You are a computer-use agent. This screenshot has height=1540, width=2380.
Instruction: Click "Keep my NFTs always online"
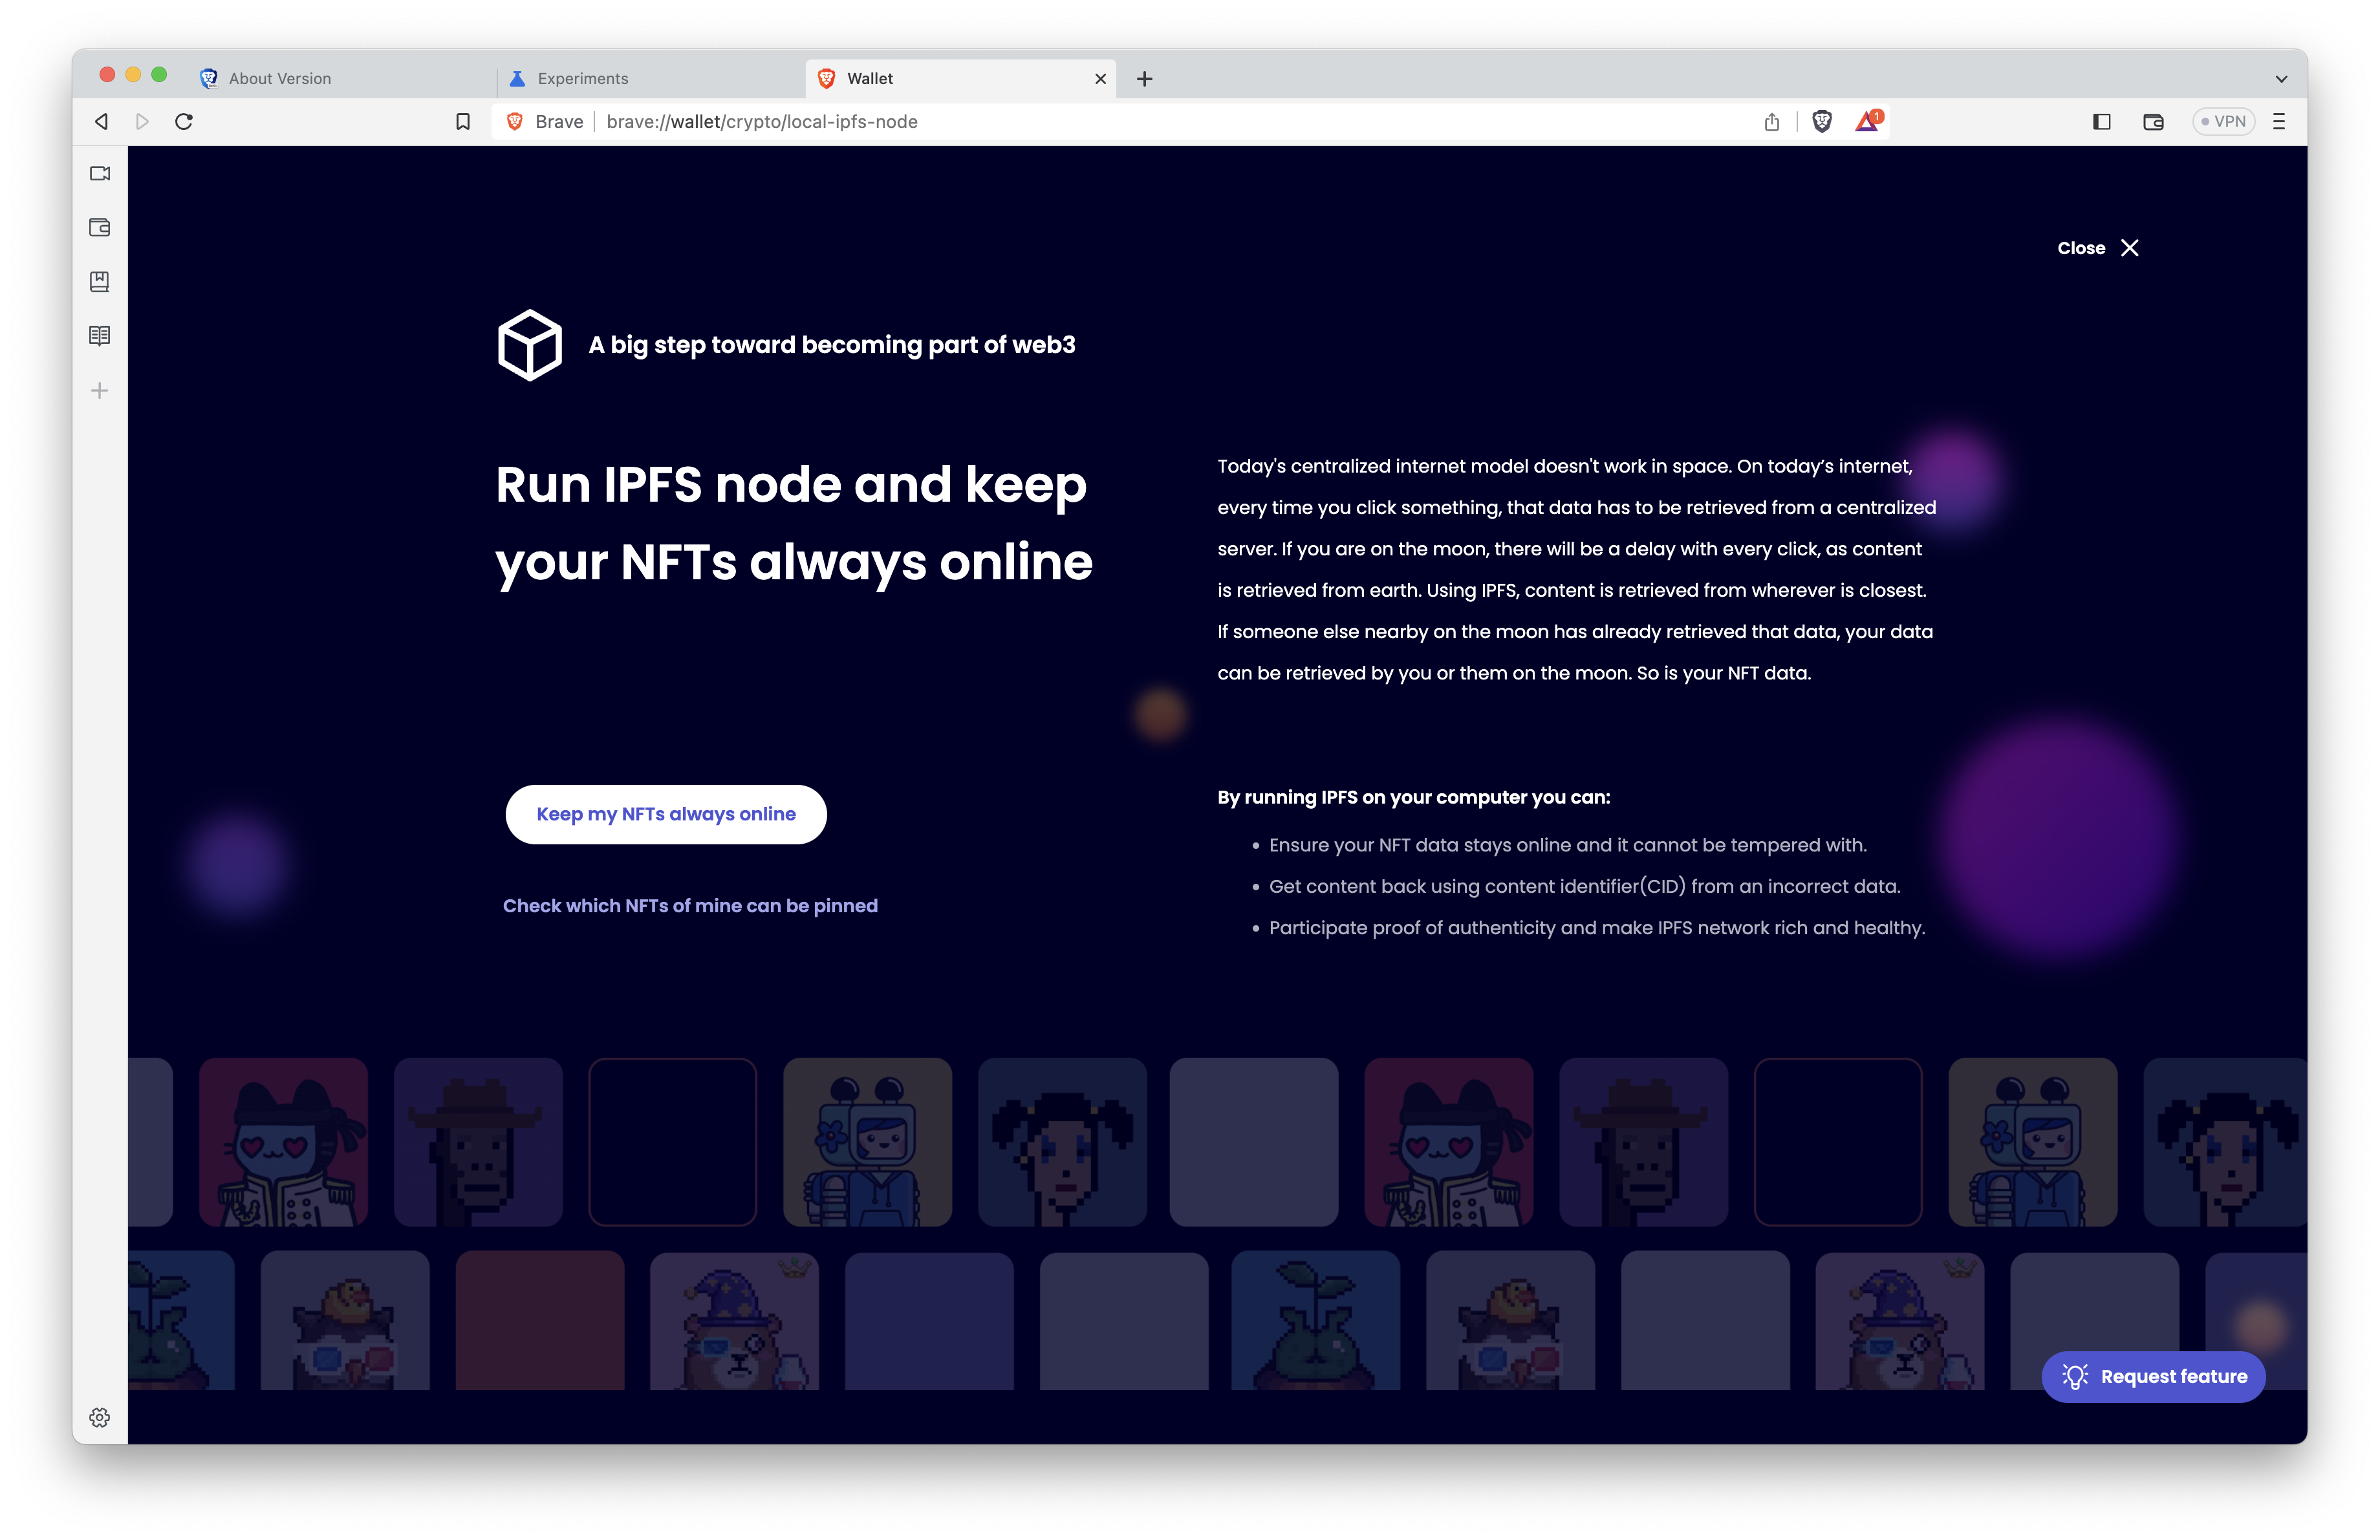tap(665, 813)
